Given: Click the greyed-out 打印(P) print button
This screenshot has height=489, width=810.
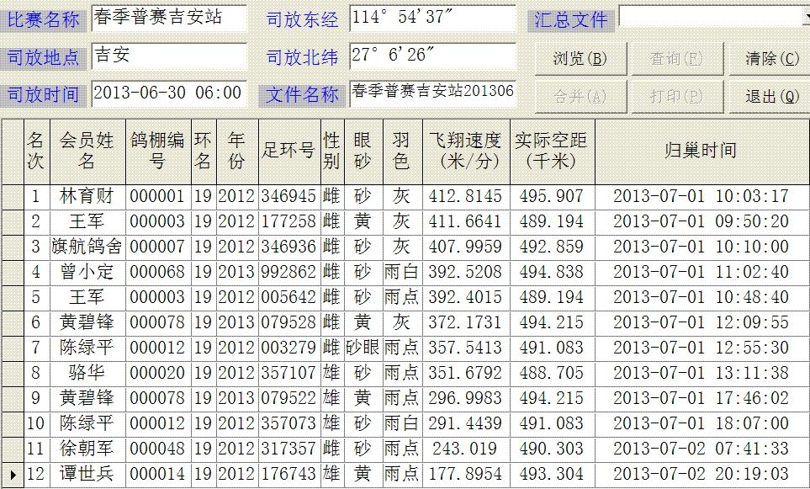Looking at the screenshot, I should tap(675, 97).
